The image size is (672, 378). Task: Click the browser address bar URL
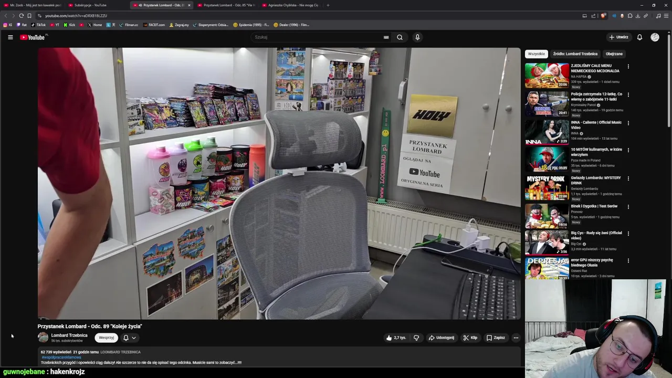76,16
